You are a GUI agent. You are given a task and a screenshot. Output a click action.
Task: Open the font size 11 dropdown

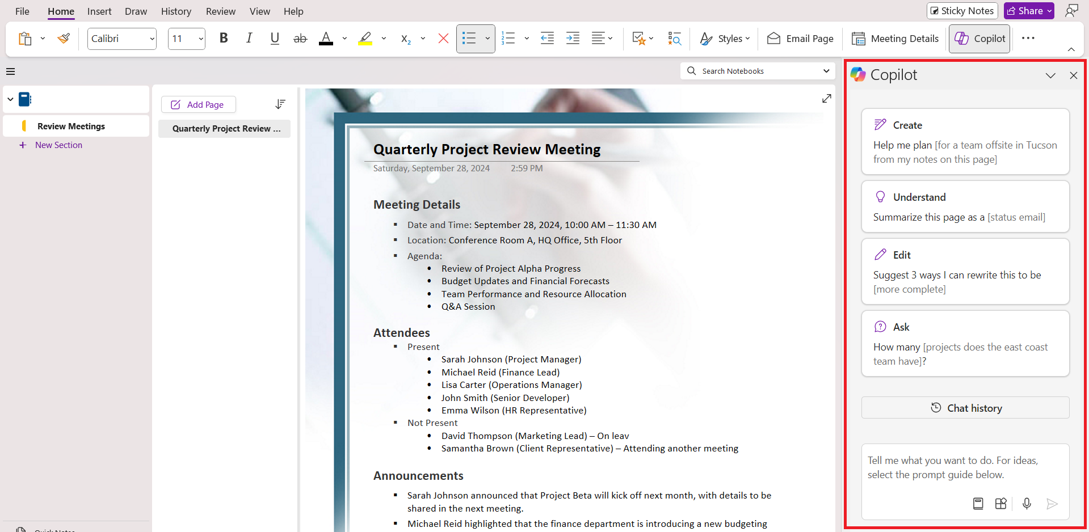201,39
